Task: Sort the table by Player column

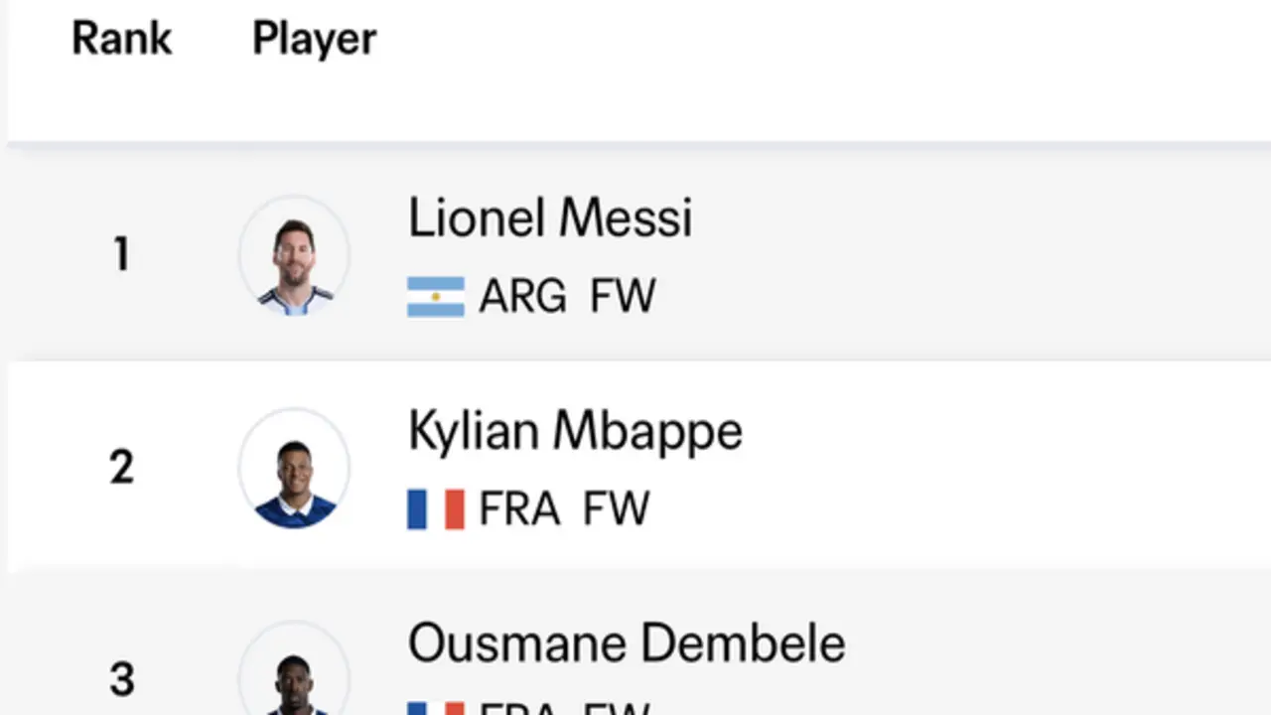Action: click(x=314, y=40)
